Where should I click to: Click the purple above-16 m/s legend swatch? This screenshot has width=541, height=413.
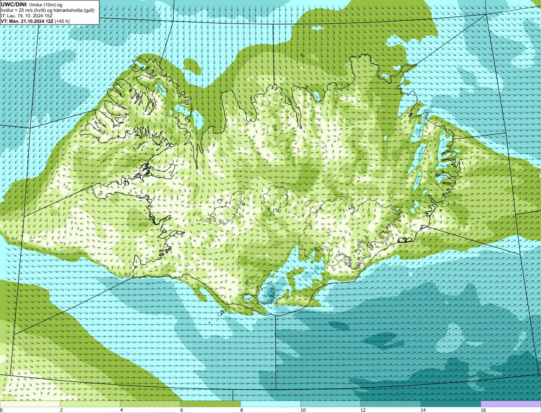tap(511, 404)
